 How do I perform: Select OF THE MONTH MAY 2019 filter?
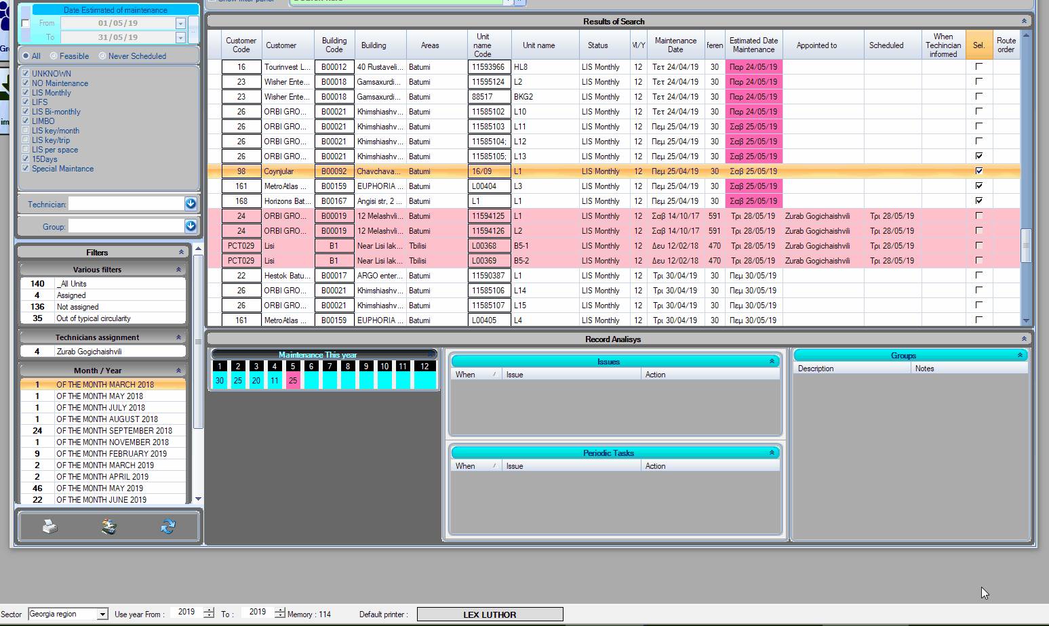(100, 488)
